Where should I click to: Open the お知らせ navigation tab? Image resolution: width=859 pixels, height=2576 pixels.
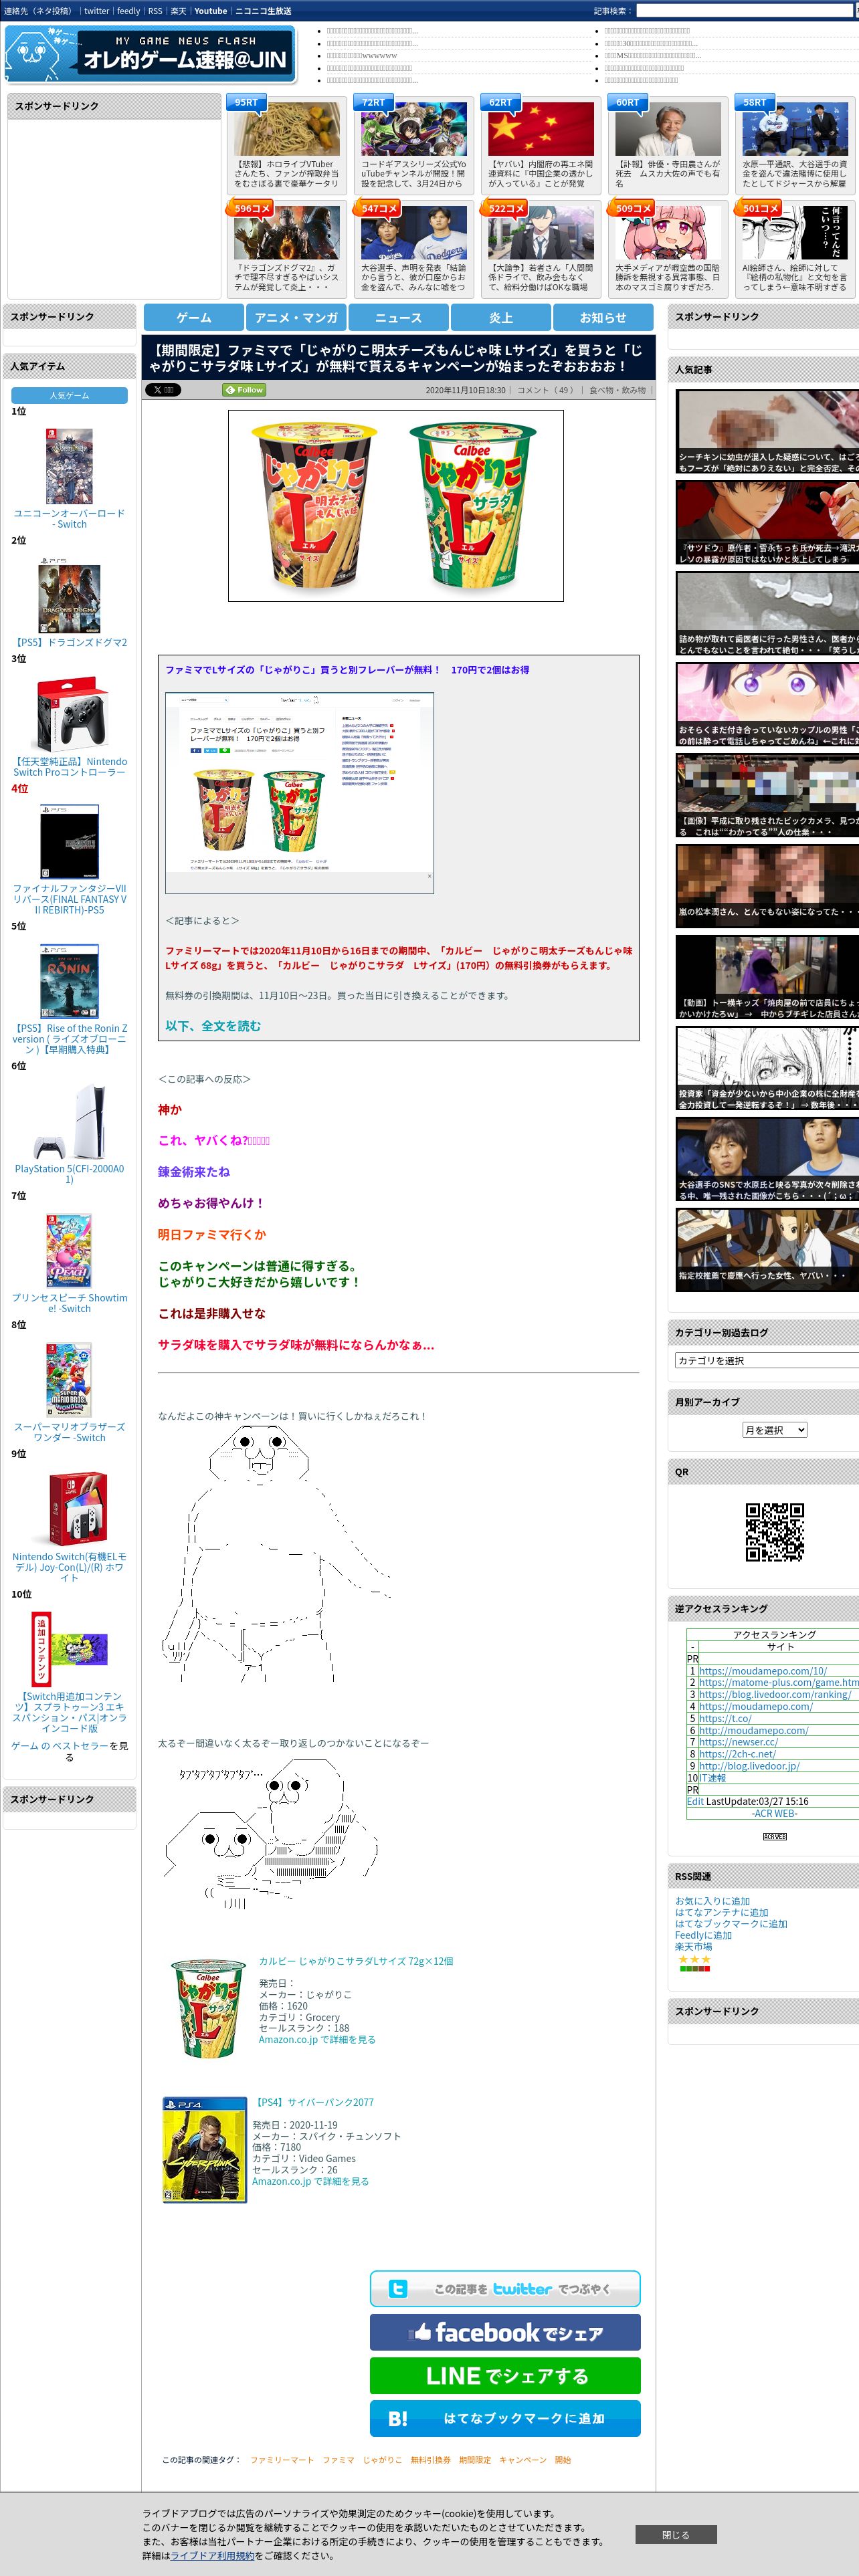click(603, 317)
